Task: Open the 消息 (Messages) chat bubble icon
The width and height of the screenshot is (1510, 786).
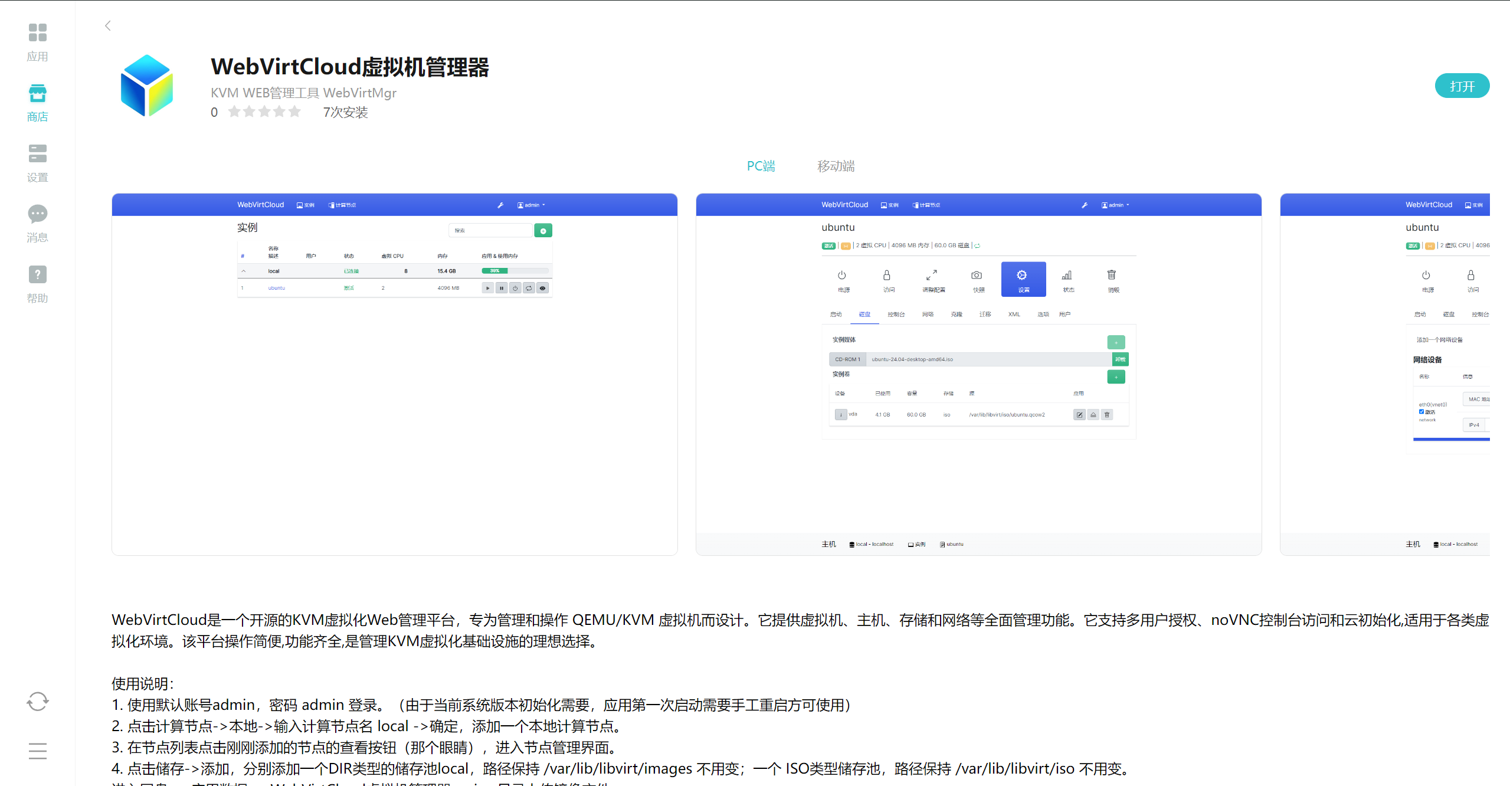Action: (x=37, y=214)
